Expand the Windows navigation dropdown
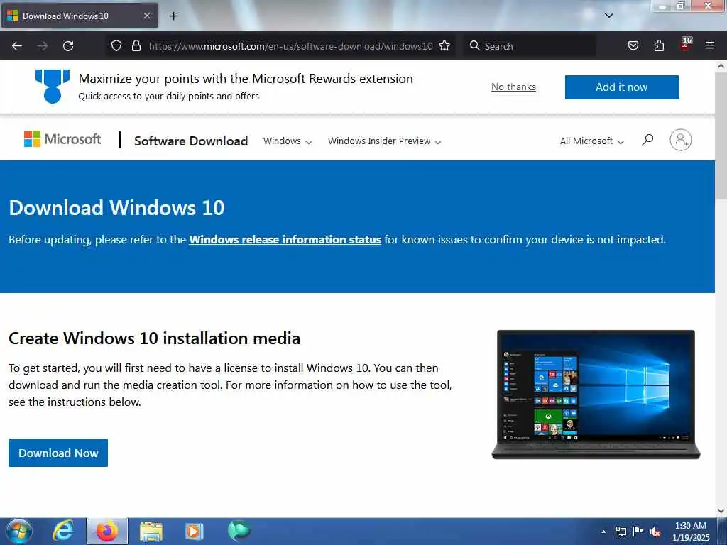Viewport: 727px width, 545px height. (287, 141)
